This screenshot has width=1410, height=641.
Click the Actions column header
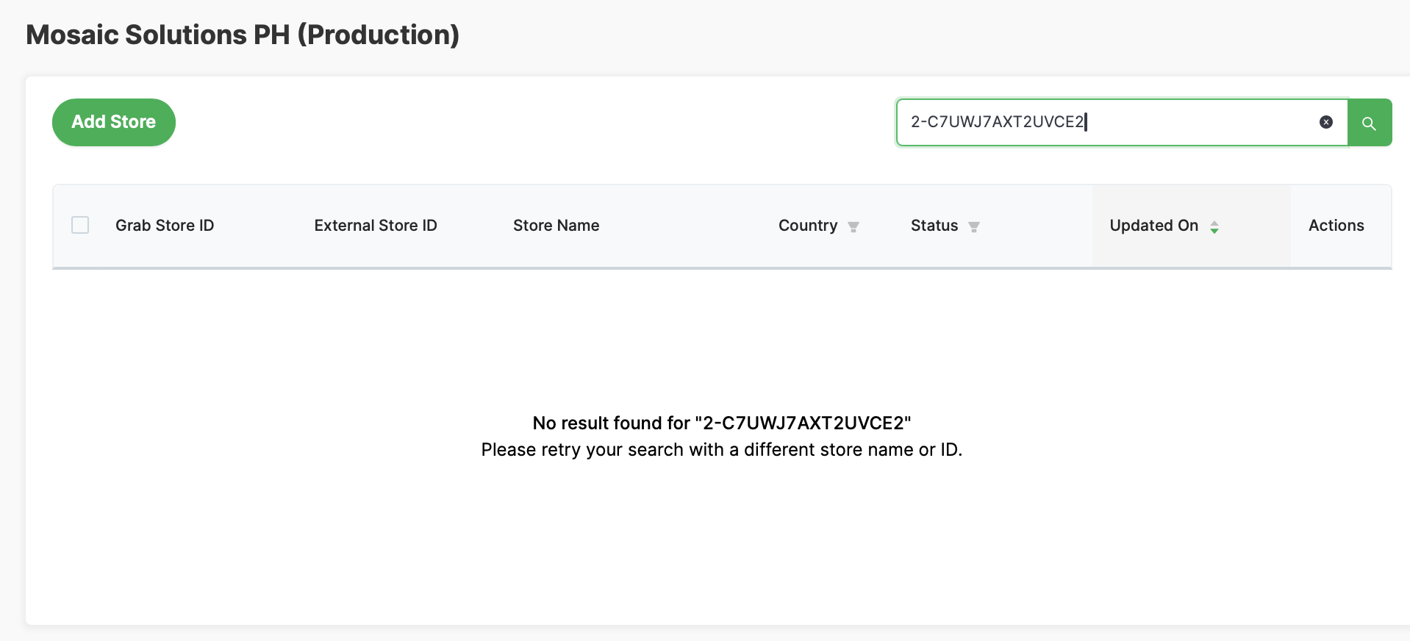coord(1336,226)
